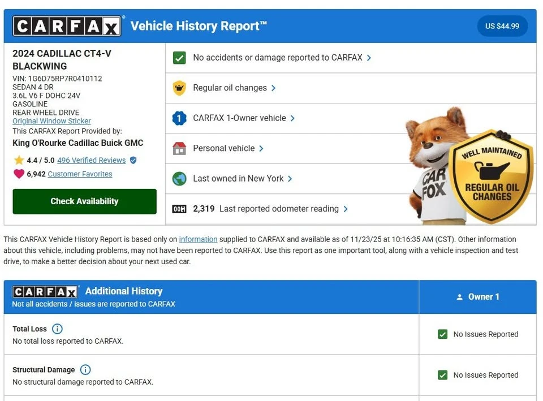The image size is (543, 401).
Task: Click the Structural Damage row label
Action: coord(44,370)
